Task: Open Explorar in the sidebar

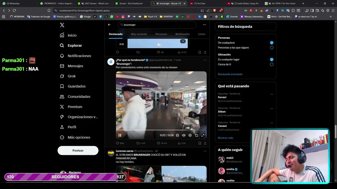Action: [71, 45]
